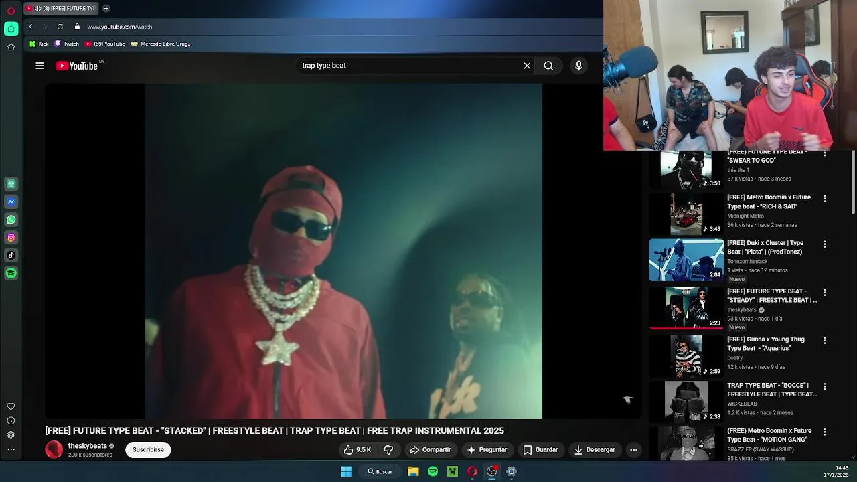This screenshot has width=857, height=482.
Task: Open more actions menu beside Descargar
Action: click(x=633, y=450)
